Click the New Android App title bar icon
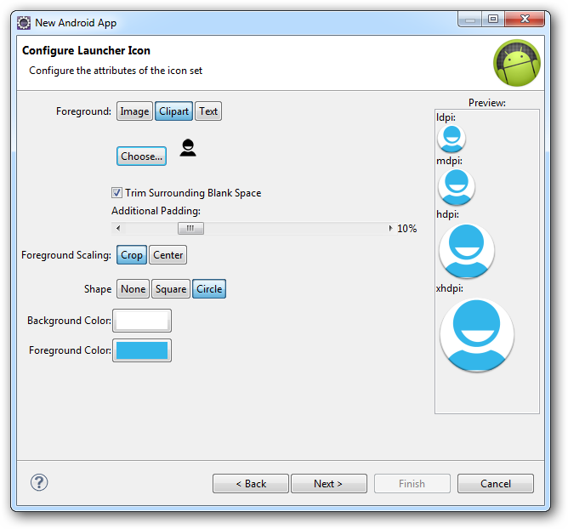The image size is (568, 529). [24, 23]
